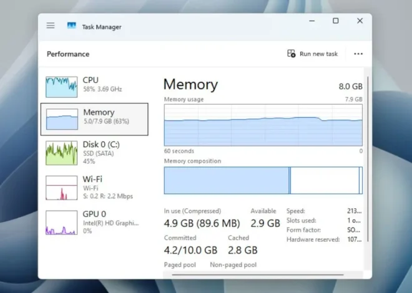
Task: Open Disk 0 (C:) performance entry
Action: [x=95, y=153]
